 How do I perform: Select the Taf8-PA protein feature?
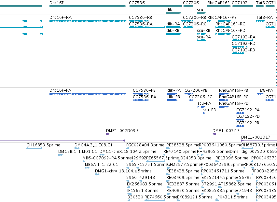[x=260, y=94]
